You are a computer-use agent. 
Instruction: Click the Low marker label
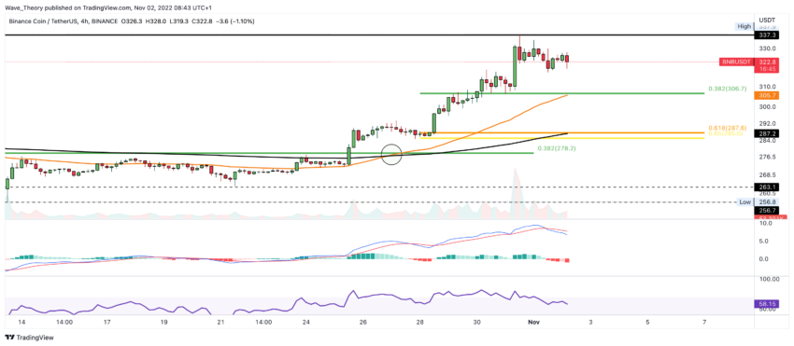point(744,201)
